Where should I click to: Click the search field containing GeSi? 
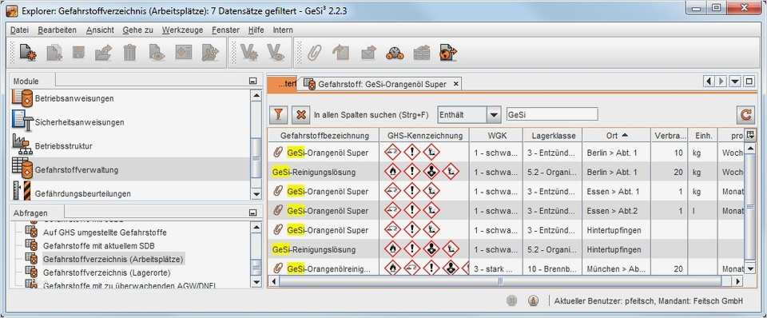click(x=552, y=114)
